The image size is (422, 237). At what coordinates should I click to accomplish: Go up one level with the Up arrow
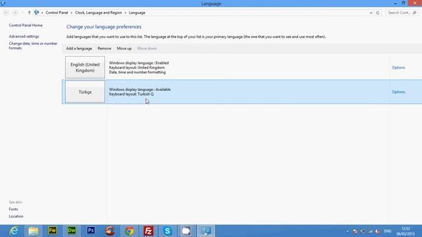29,13
